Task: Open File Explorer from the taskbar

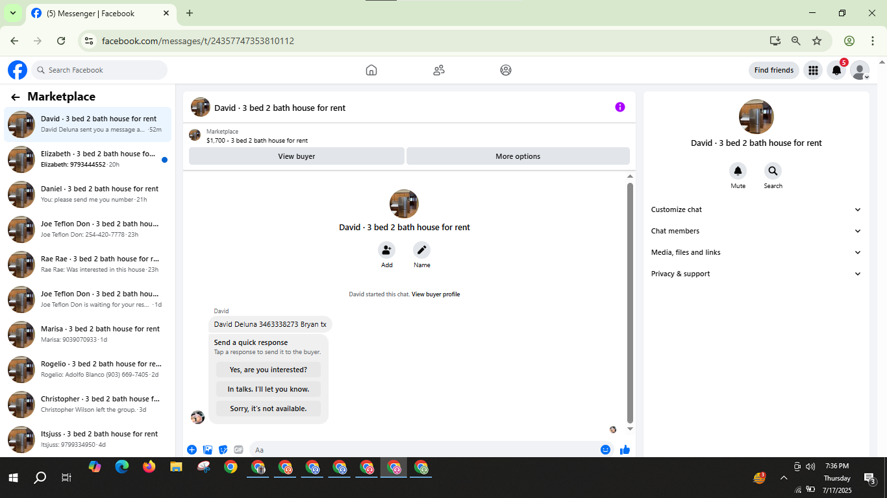Action: pyautogui.click(x=177, y=467)
